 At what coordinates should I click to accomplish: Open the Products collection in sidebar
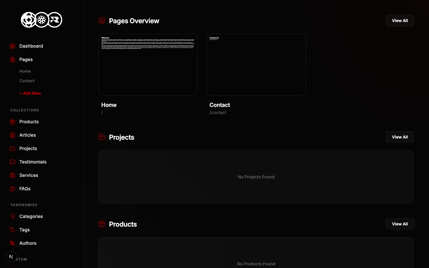(x=29, y=122)
